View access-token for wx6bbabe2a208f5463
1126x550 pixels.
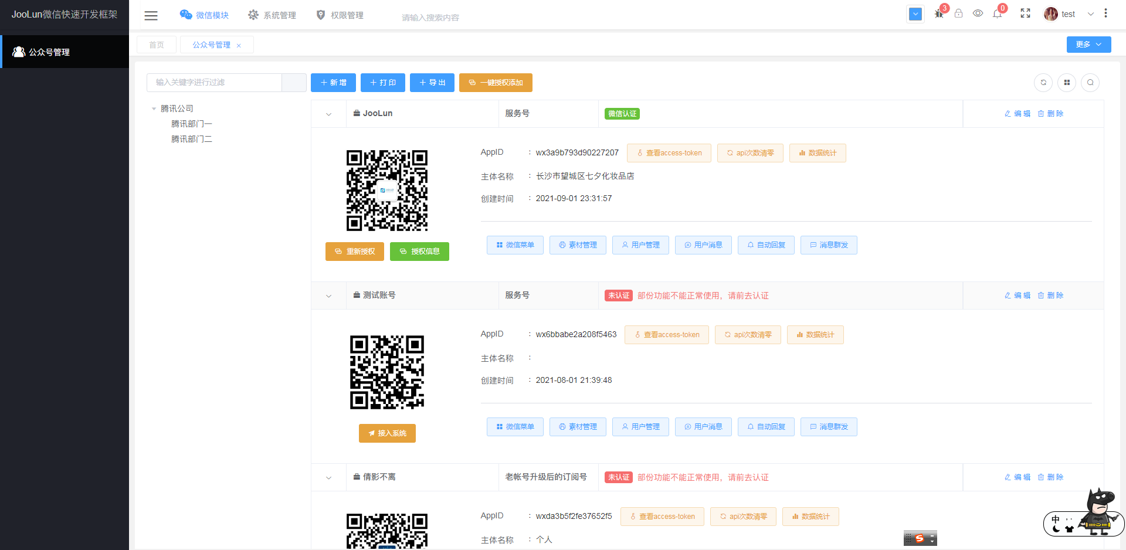click(x=667, y=335)
